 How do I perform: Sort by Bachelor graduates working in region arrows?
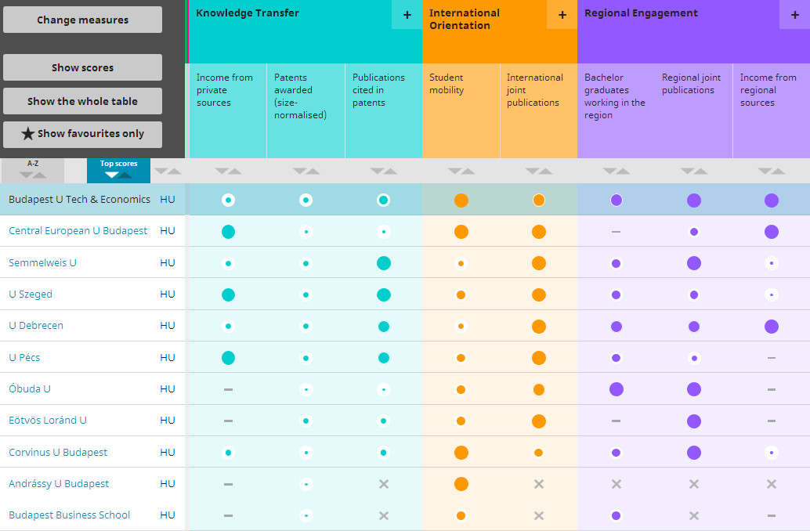617,171
